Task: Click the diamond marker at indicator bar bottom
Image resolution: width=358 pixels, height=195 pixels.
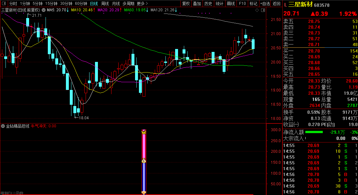Action: tap(144, 193)
